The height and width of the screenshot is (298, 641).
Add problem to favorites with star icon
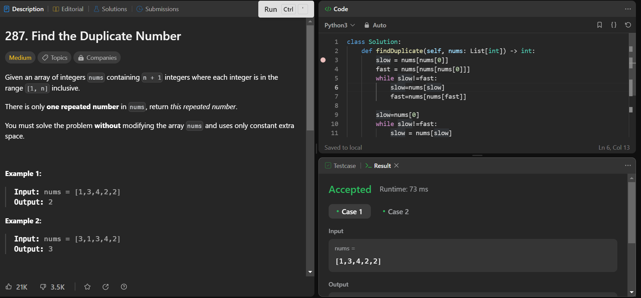tap(87, 287)
